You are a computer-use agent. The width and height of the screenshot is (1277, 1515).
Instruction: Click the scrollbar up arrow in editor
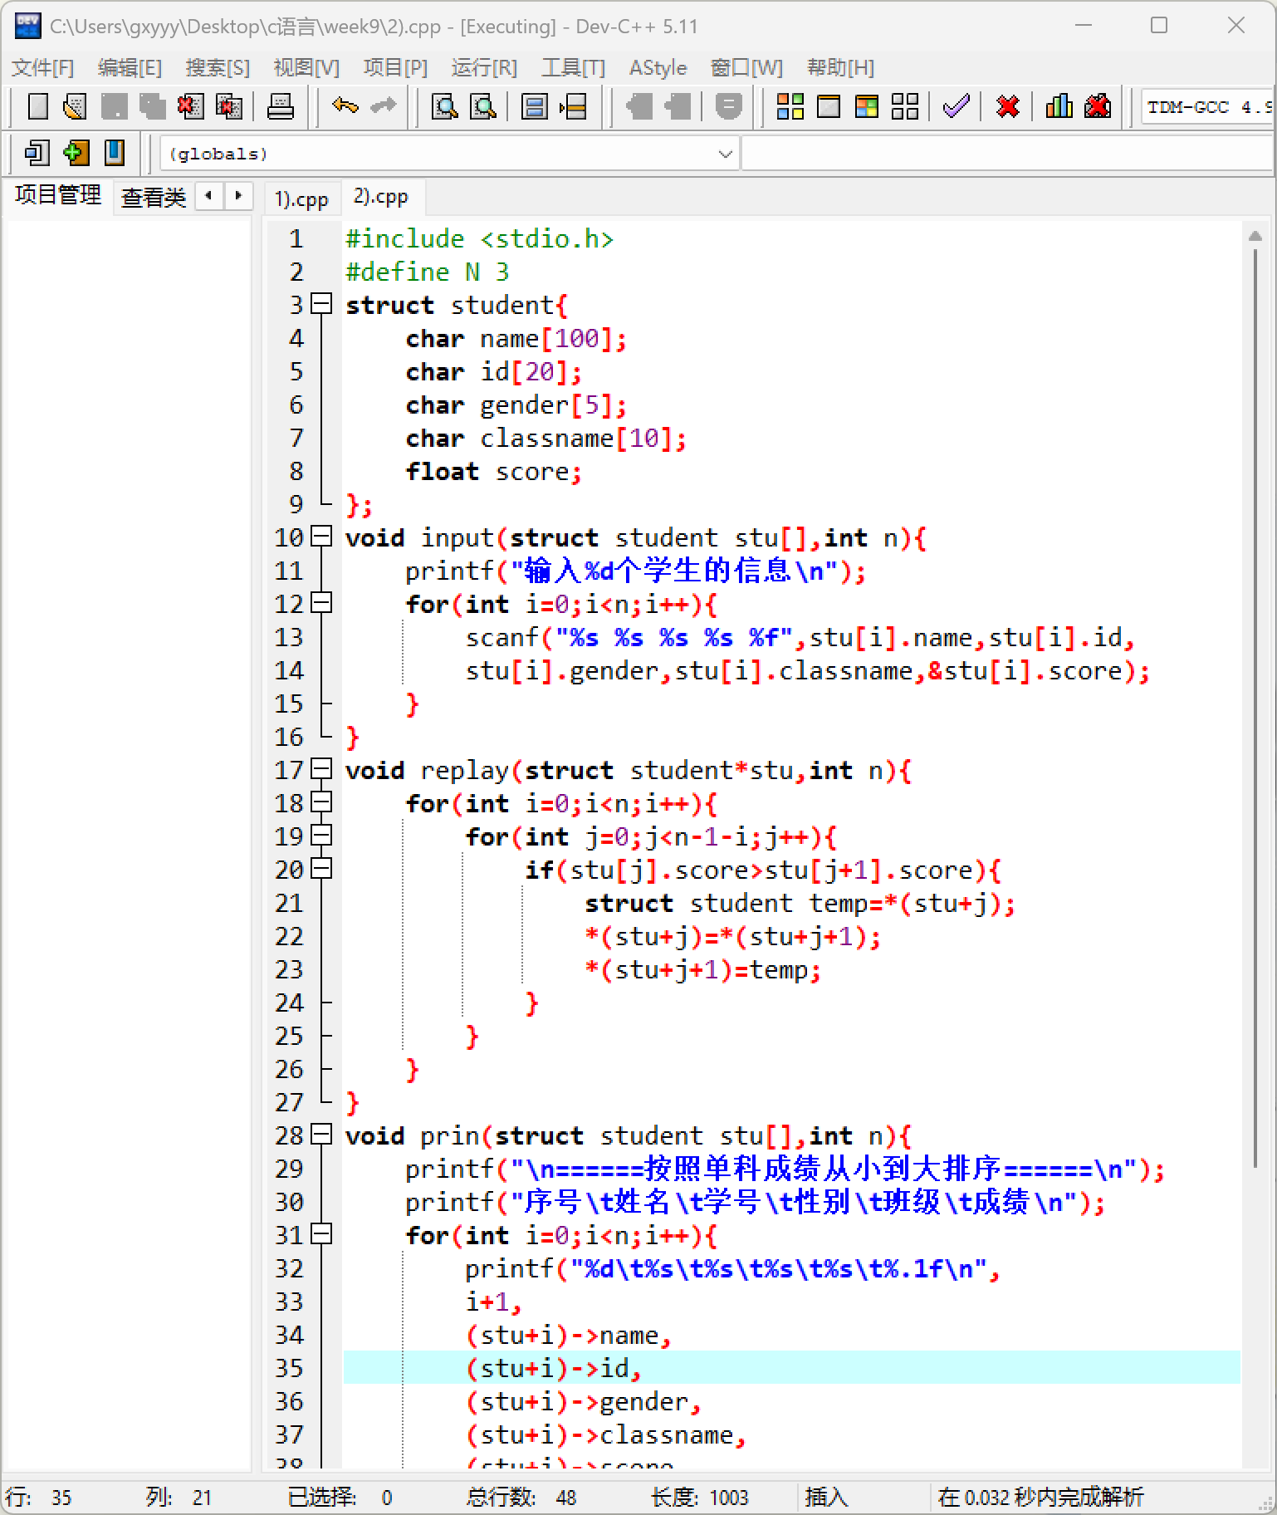[x=1255, y=236]
